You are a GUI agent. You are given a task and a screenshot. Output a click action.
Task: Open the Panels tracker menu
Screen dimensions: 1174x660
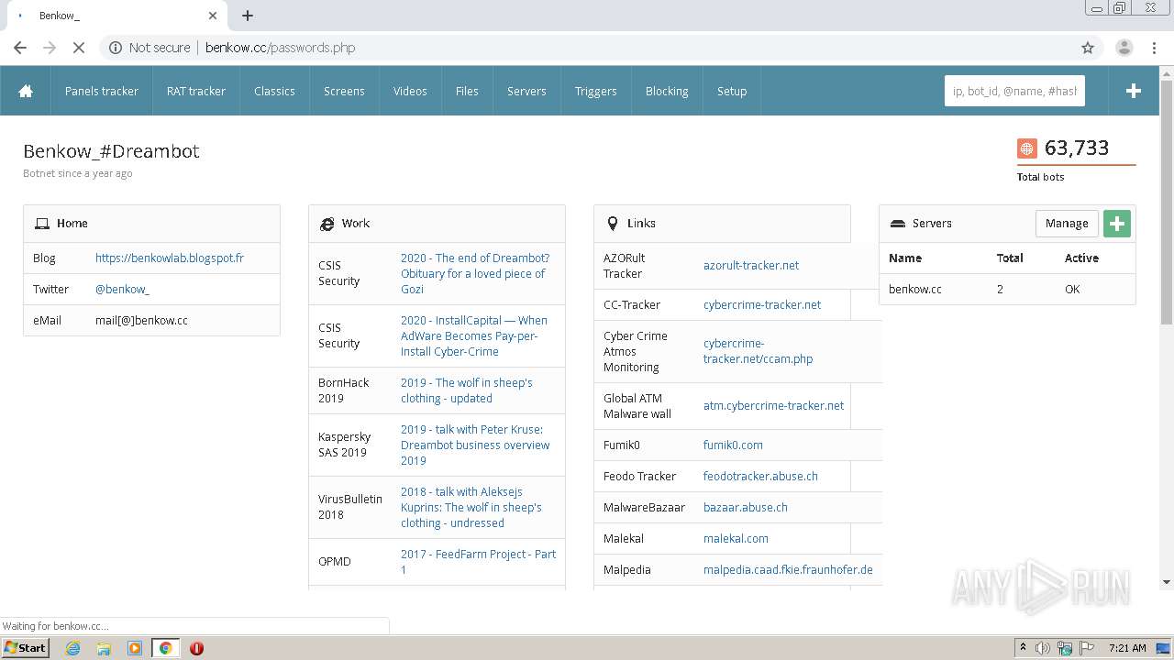pos(102,91)
